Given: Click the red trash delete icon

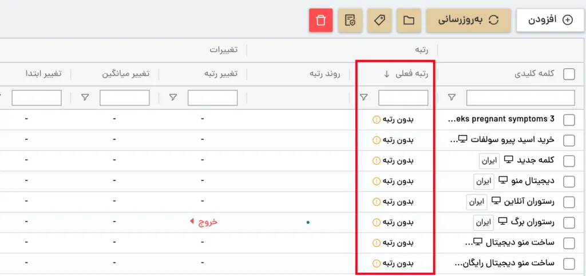Looking at the screenshot, I should click(x=320, y=20).
